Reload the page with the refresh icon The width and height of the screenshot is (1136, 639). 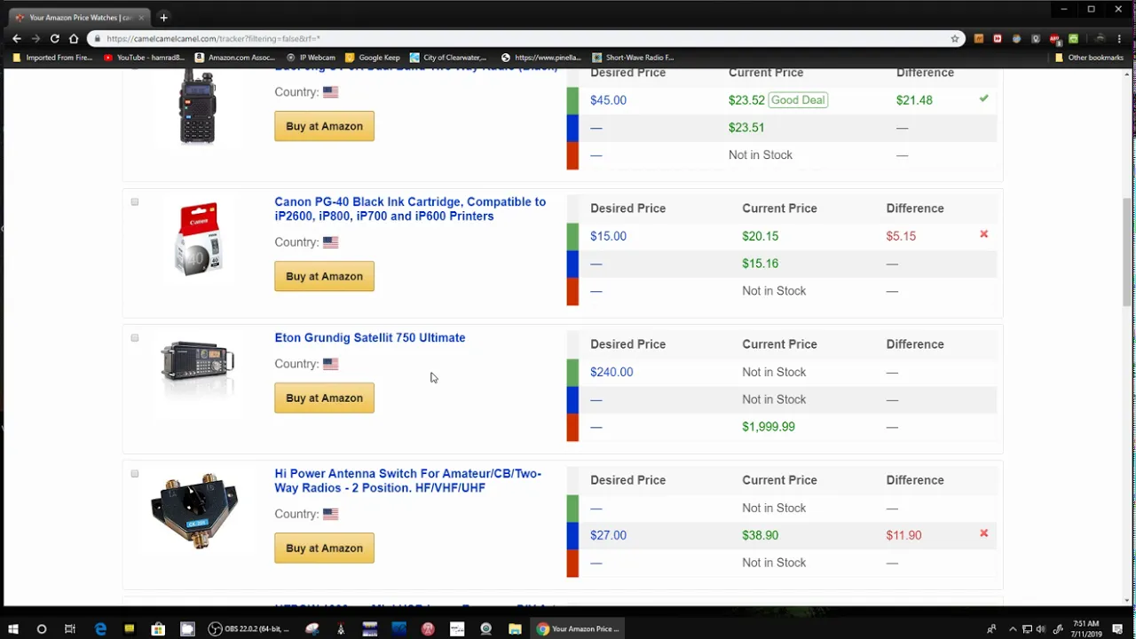pyautogui.click(x=54, y=38)
